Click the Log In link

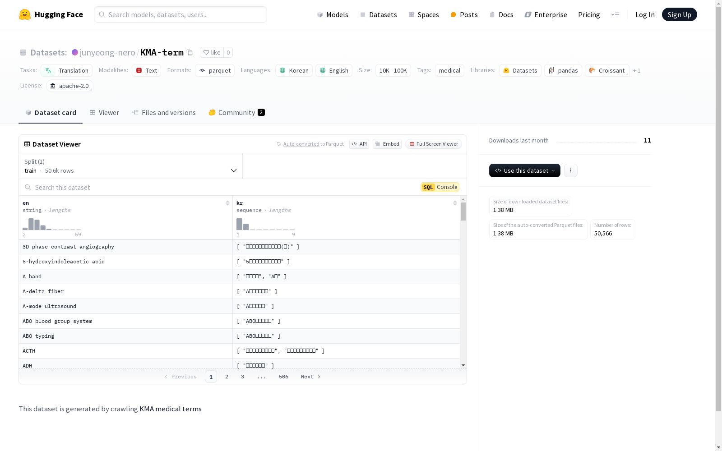pyautogui.click(x=645, y=14)
